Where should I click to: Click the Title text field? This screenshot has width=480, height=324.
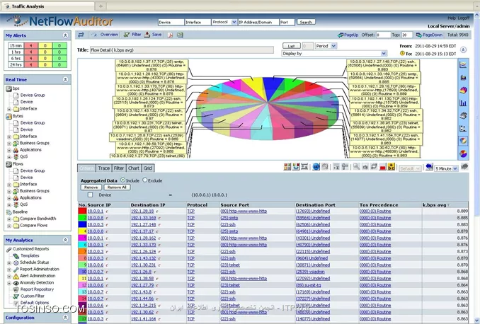pyautogui.click(x=181, y=50)
